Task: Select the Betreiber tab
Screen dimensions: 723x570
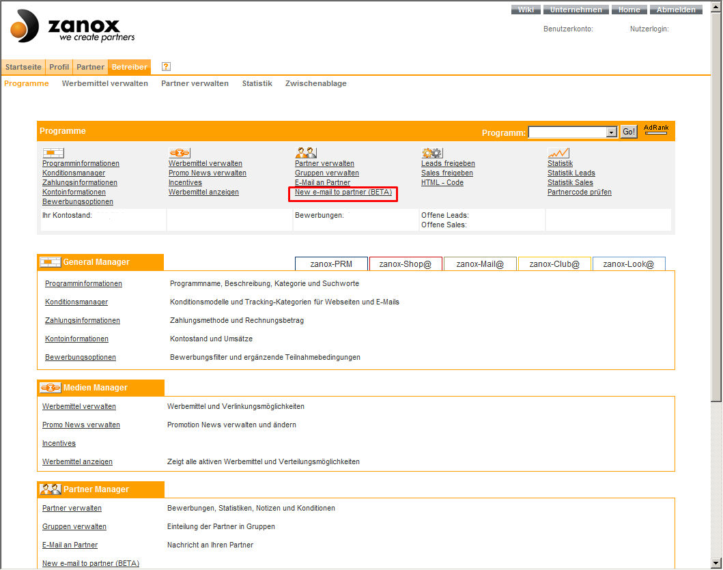Action: click(x=130, y=67)
